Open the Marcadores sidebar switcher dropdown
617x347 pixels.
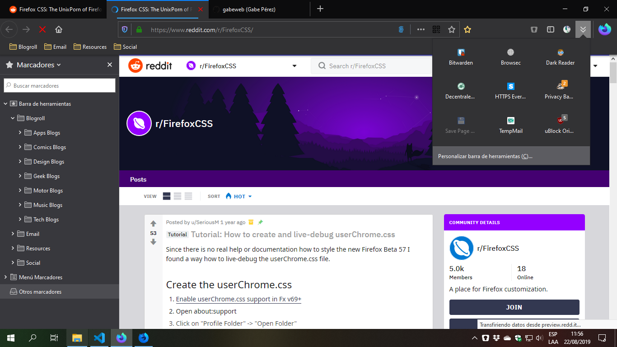(x=38, y=65)
